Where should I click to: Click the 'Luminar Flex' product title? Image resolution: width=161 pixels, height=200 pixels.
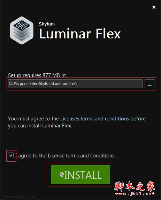tap(80, 34)
